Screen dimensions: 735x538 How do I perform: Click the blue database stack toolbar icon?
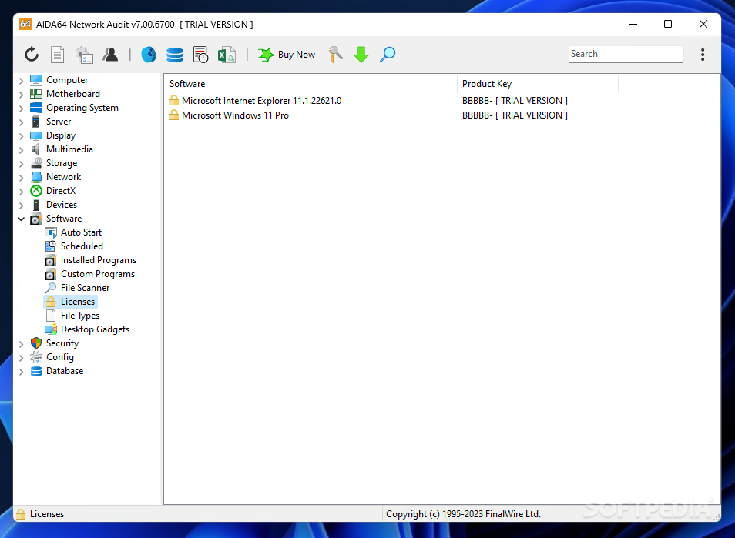[x=175, y=55]
